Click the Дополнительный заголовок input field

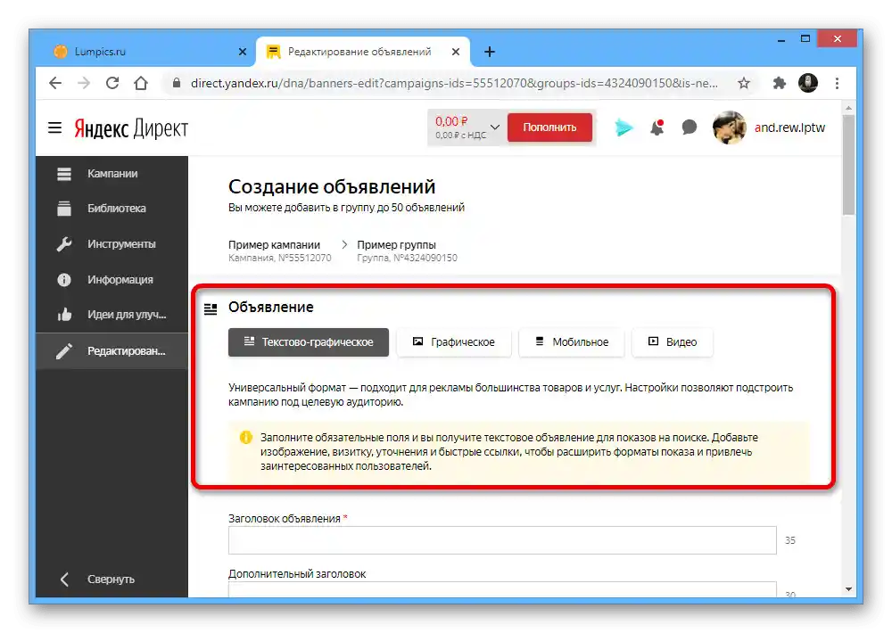coord(502,589)
